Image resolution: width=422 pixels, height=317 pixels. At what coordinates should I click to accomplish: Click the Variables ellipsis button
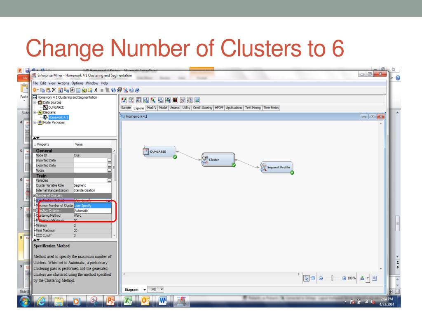109,180
